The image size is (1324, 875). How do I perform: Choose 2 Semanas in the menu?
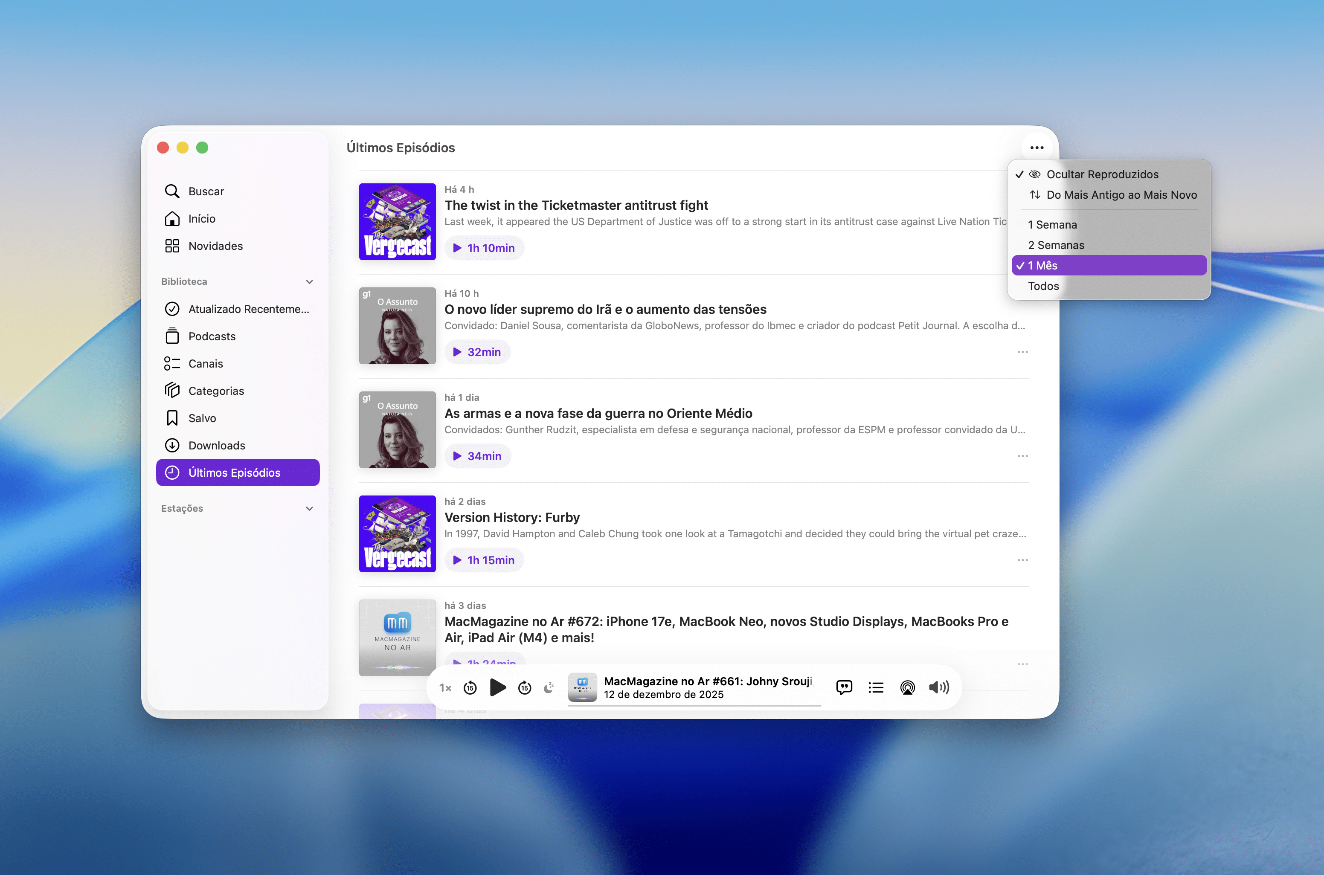click(x=1056, y=245)
